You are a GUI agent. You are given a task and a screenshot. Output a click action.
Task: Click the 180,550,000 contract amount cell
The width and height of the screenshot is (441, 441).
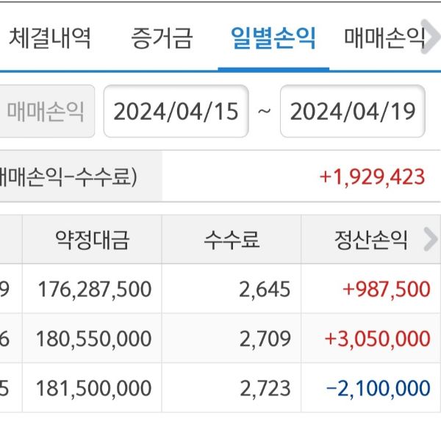pyautogui.click(x=93, y=339)
